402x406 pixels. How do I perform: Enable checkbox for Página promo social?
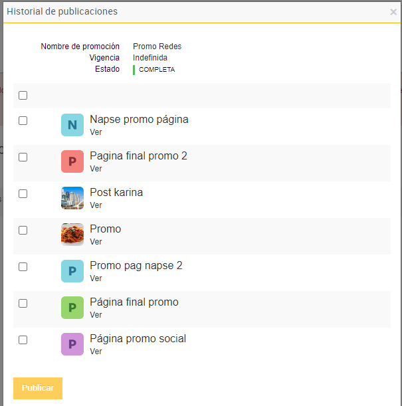point(23,340)
